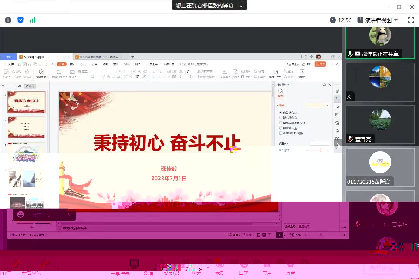Collapse the fill section triangle
Viewport: 419px width, 279px height.
click(x=278, y=106)
